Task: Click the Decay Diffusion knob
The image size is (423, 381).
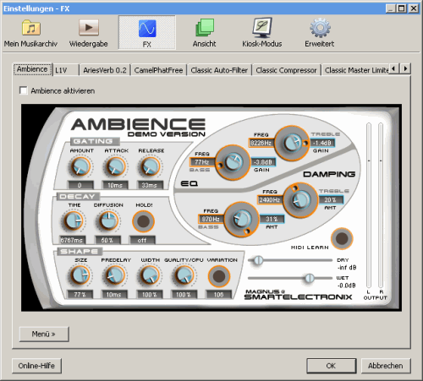Action: (x=108, y=221)
